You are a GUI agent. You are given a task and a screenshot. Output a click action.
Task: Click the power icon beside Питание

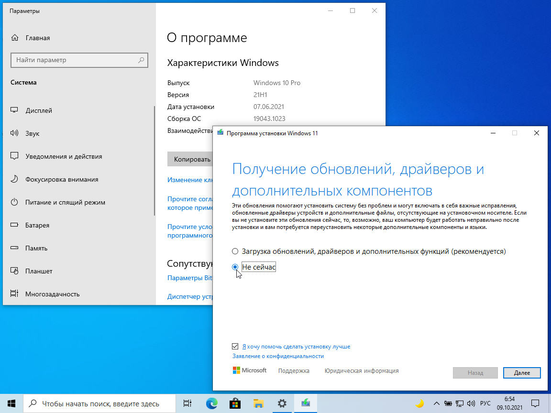[14, 202]
